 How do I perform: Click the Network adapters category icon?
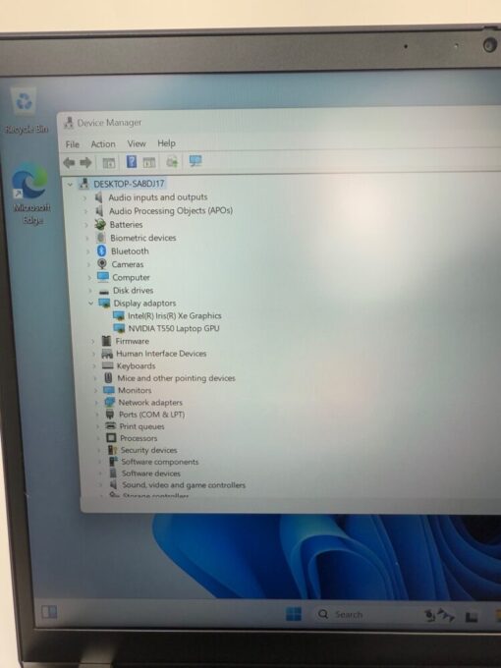tap(110, 402)
